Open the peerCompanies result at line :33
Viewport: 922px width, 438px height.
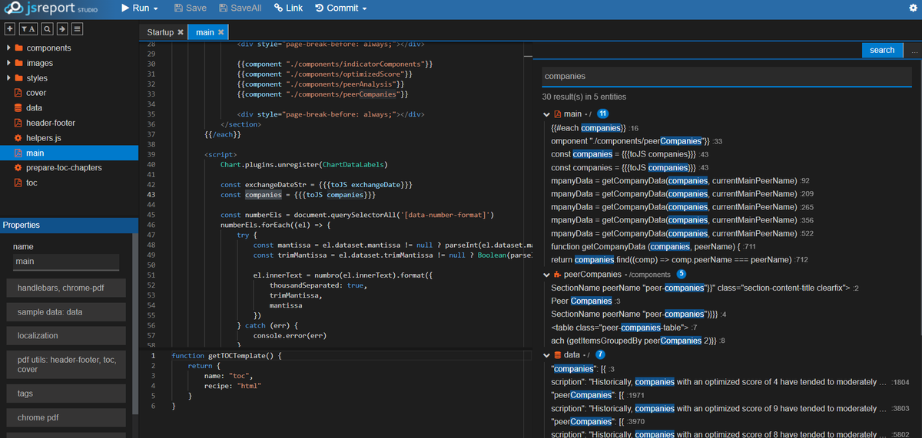click(636, 141)
